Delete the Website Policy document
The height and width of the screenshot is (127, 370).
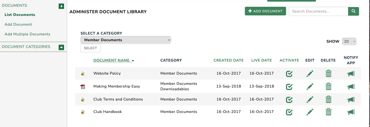(328, 73)
